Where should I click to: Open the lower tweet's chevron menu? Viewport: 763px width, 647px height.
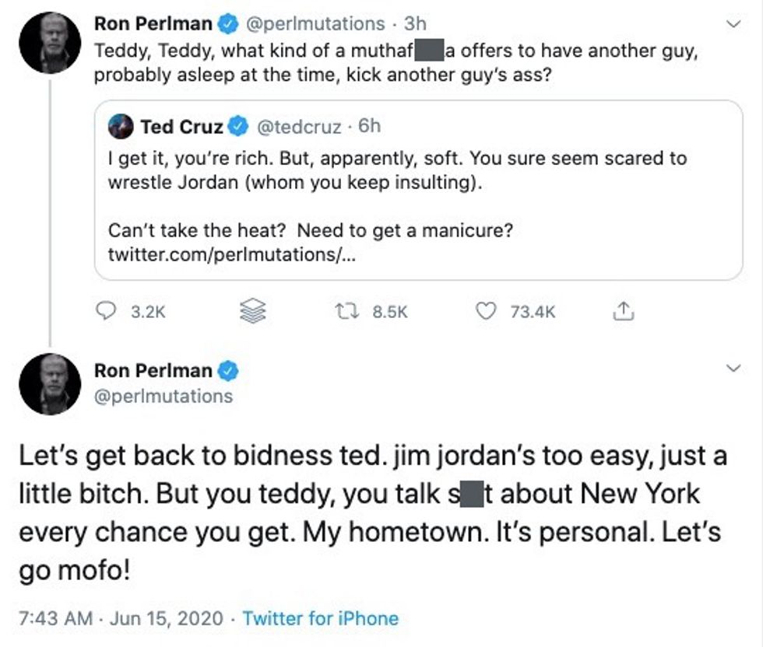[733, 367]
